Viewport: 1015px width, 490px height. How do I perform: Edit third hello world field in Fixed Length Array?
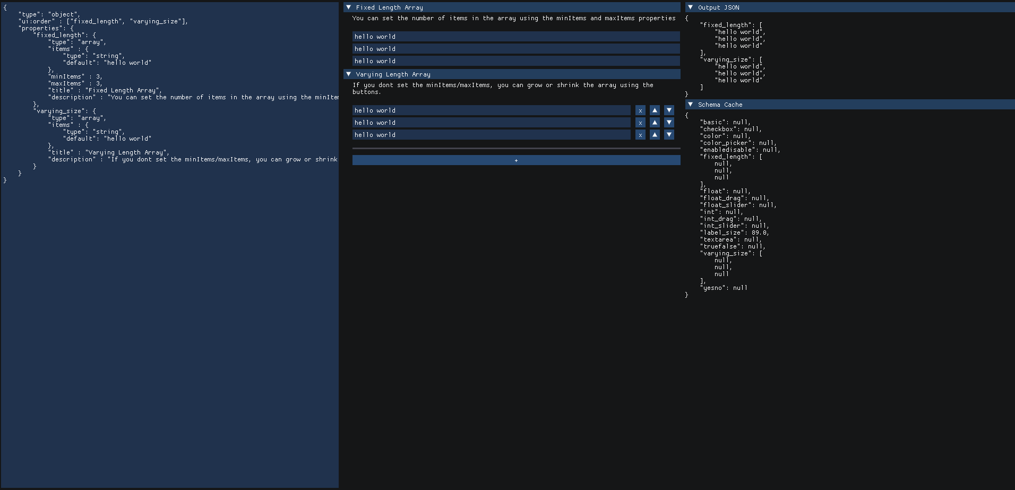(516, 61)
